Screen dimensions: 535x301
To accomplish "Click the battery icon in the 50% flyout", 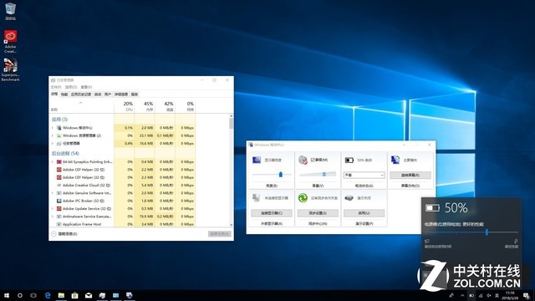I will tap(432, 208).
